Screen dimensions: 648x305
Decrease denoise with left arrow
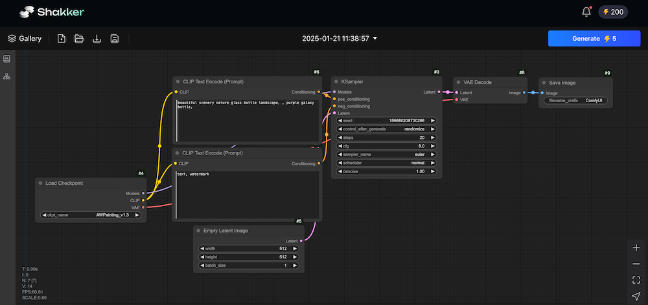(x=340, y=171)
